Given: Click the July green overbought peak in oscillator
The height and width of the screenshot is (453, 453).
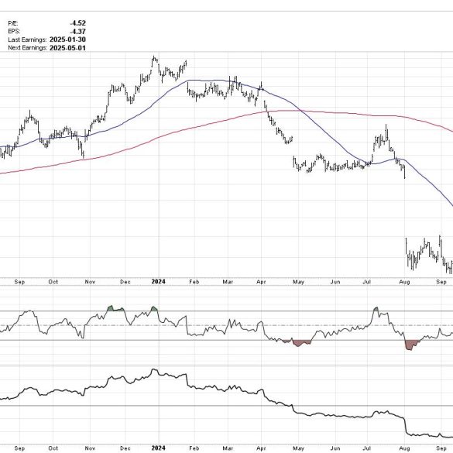Looking at the screenshot, I should point(376,309).
